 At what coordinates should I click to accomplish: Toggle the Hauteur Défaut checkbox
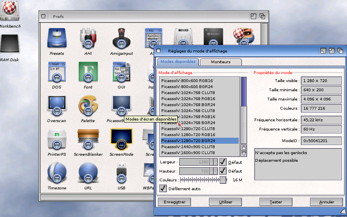pos(223,171)
